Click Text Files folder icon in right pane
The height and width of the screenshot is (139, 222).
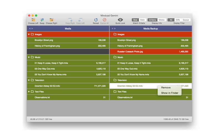click(115, 92)
